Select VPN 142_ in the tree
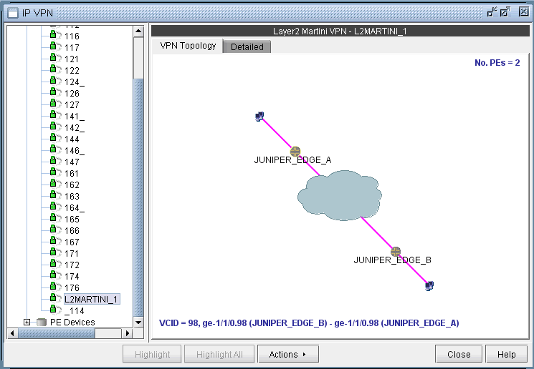534x369 pixels. [x=75, y=128]
